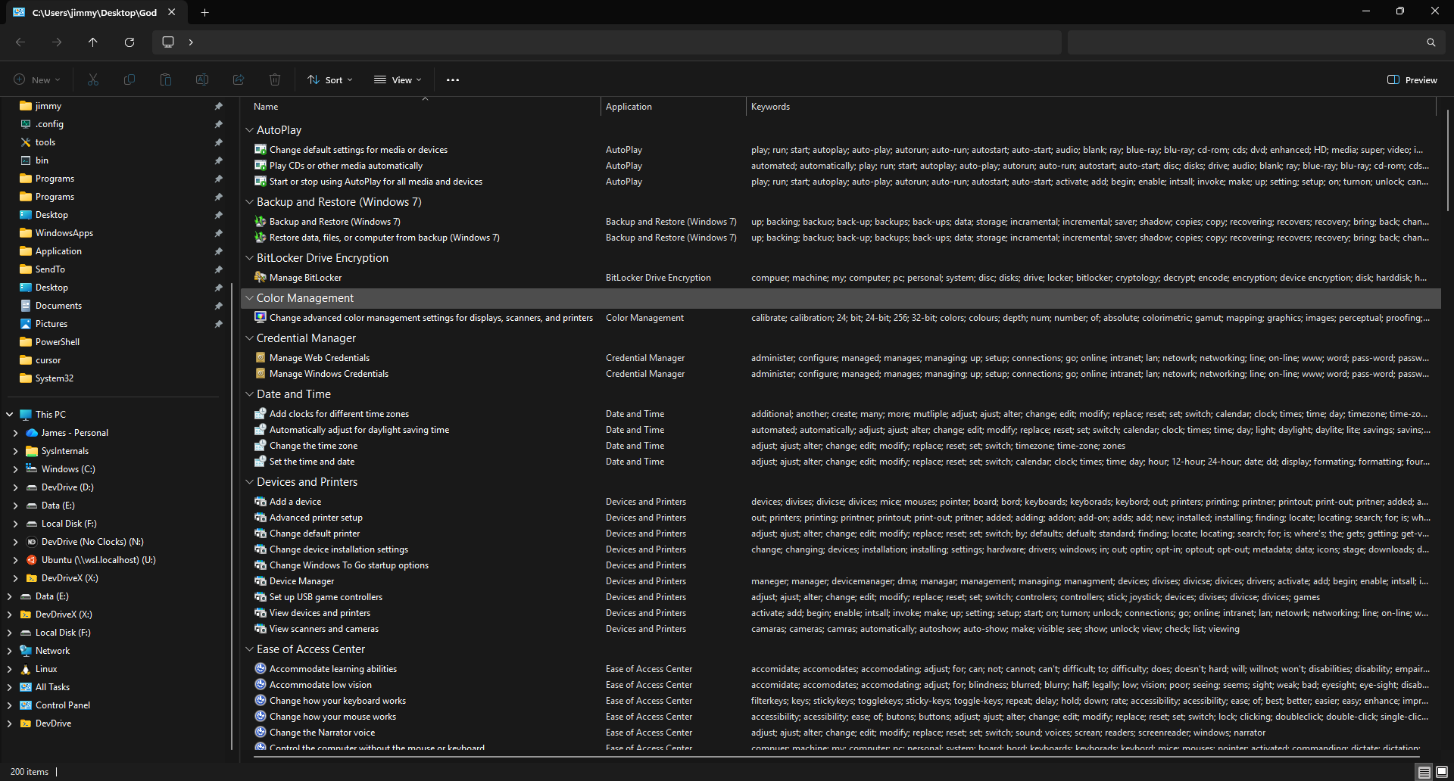
Task: Open the View dropdown menu
Action: [398, 79]
